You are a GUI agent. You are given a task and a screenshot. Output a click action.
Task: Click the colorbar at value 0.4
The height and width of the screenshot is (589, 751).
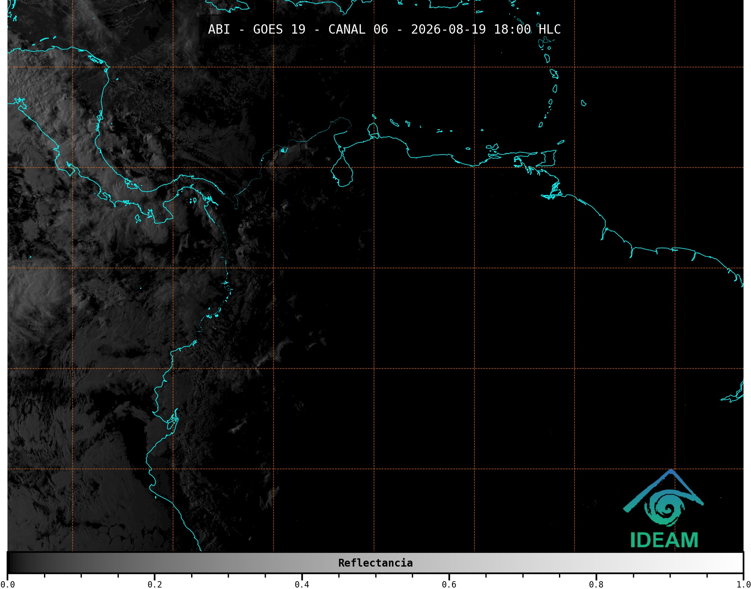(x=302, y=563)
